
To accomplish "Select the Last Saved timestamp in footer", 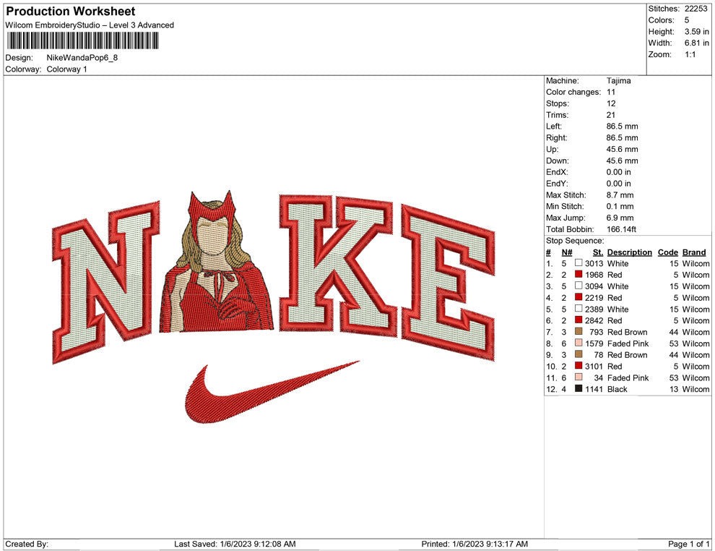I will pos(235,544).
